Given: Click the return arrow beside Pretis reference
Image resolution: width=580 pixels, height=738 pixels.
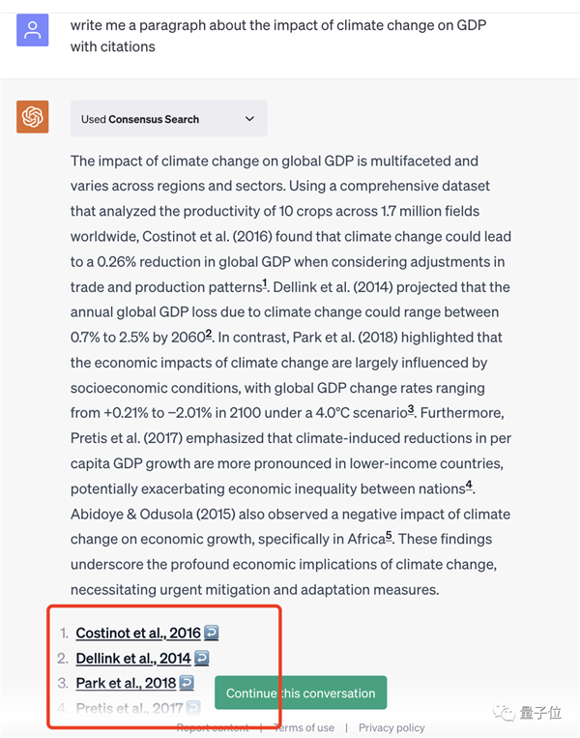Looking at the screenshot, I should coord(193,708).
